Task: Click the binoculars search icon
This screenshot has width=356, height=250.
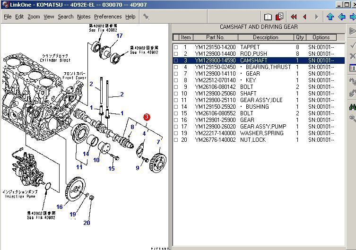Action: tap(353, 107)
